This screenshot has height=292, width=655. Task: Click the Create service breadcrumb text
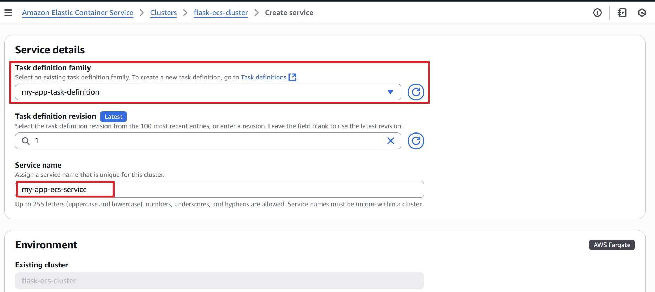click(x=289, y=13)
